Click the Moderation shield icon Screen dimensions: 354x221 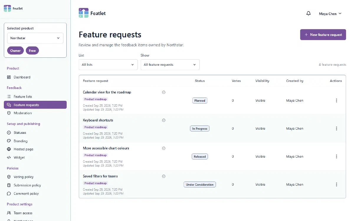point(9,113)
